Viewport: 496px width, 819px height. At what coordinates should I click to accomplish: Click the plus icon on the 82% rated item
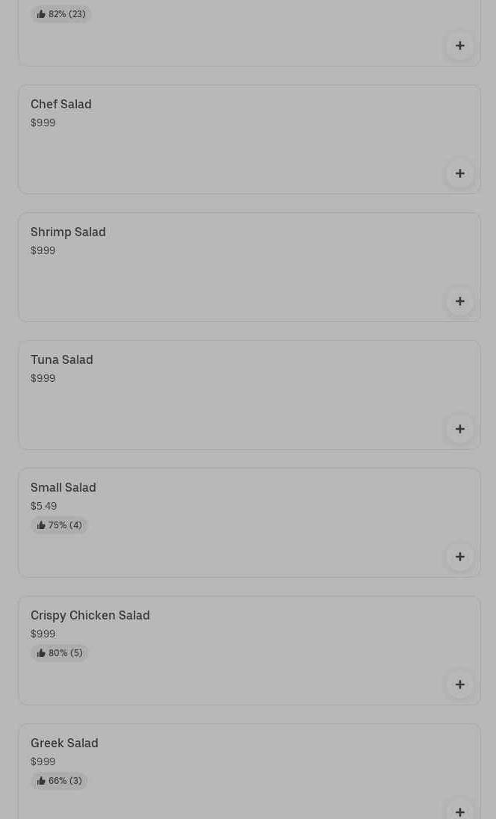[460, 46]
